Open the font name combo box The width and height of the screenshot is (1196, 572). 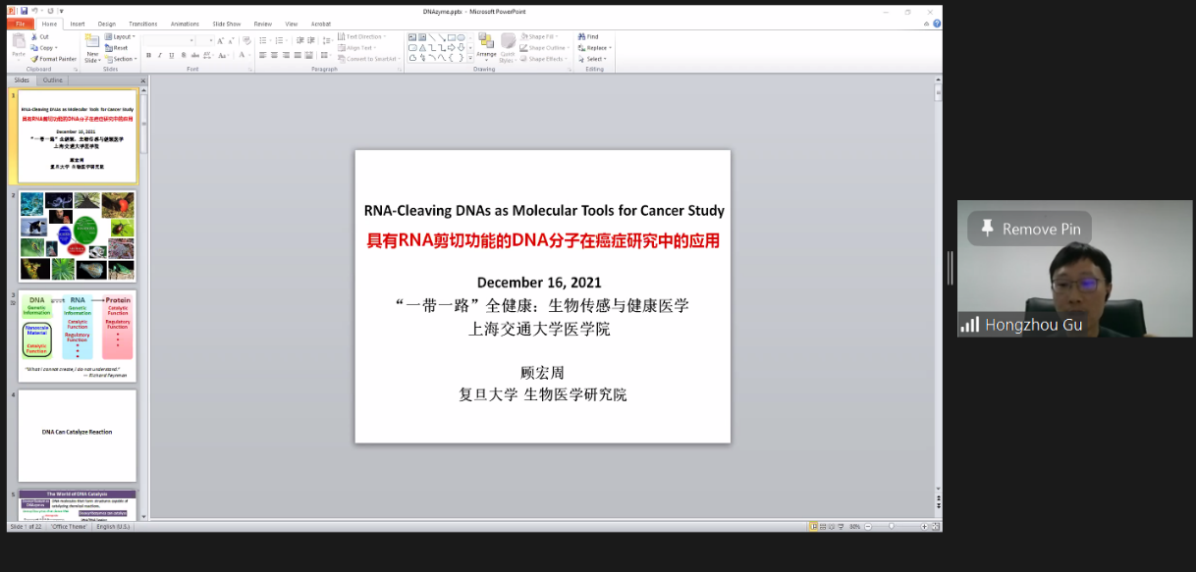169,40
